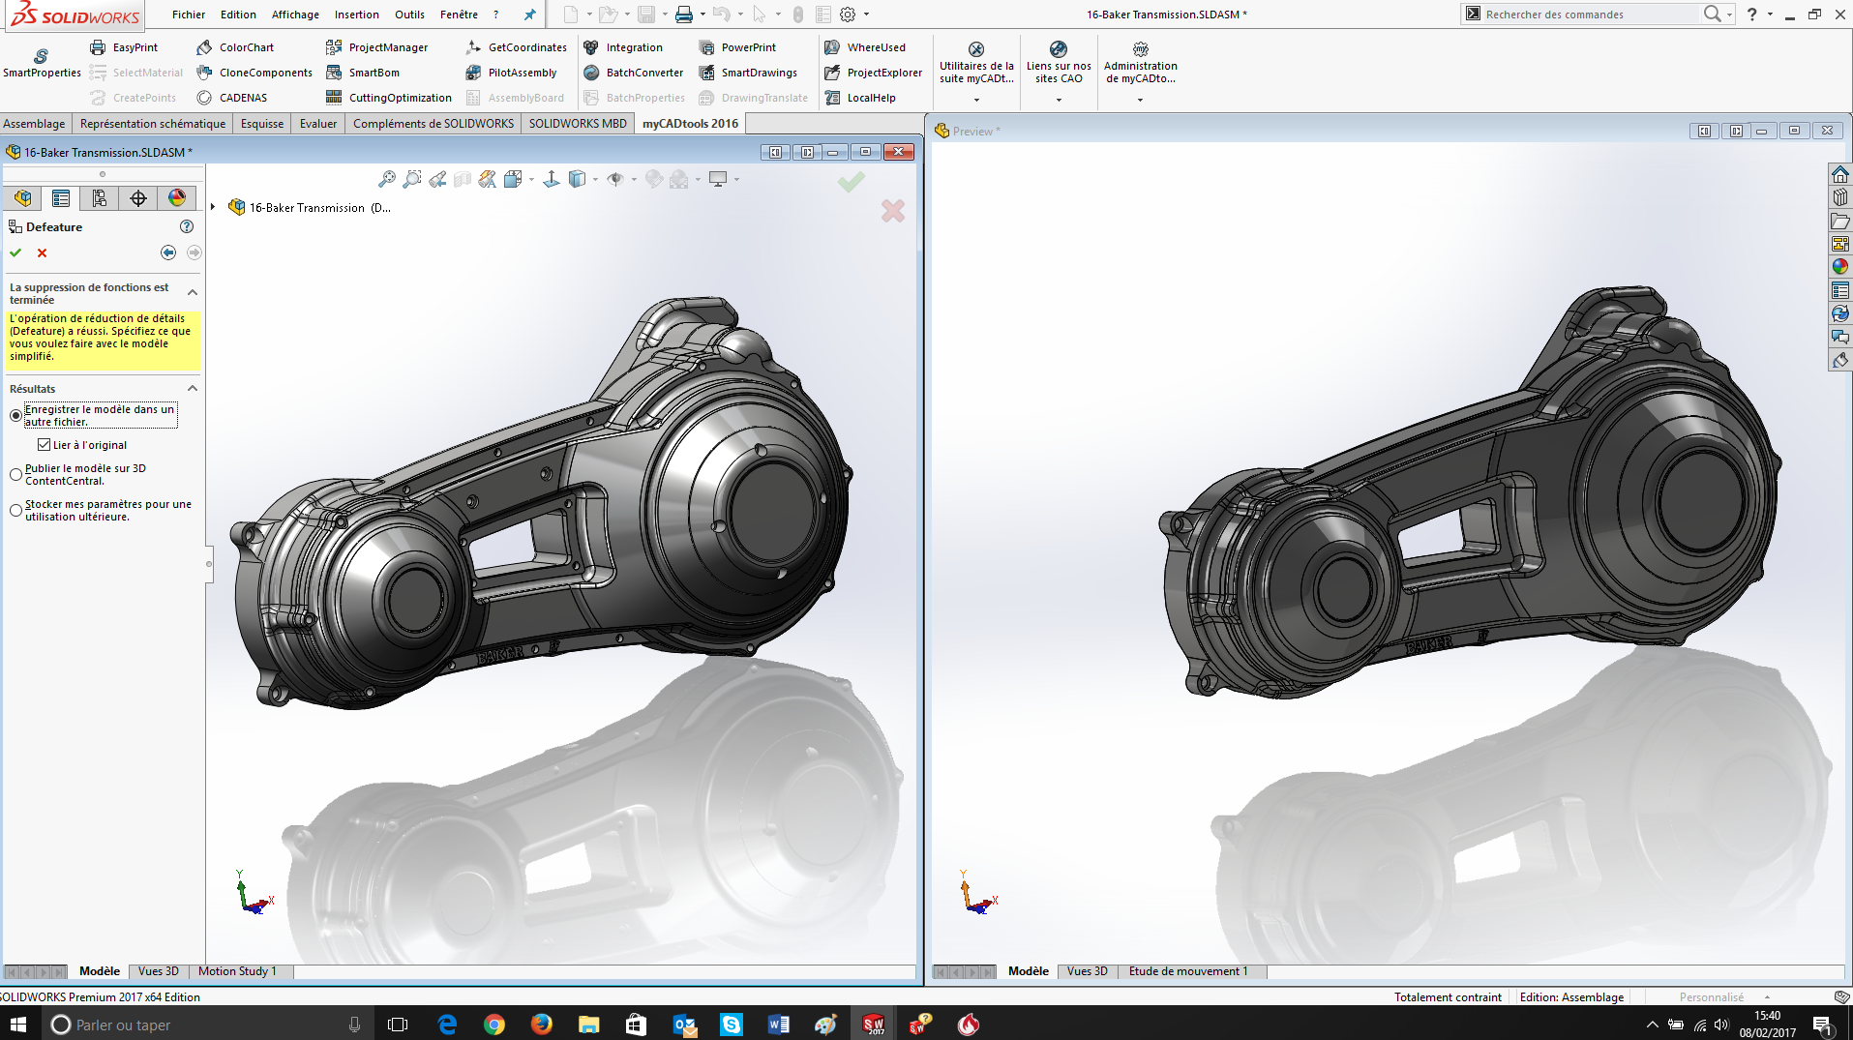The width and height of the screenshot is (1853, 1040).
Task: Zoom to fit in the heads-up toolbar
Action: tap(386, 179)
